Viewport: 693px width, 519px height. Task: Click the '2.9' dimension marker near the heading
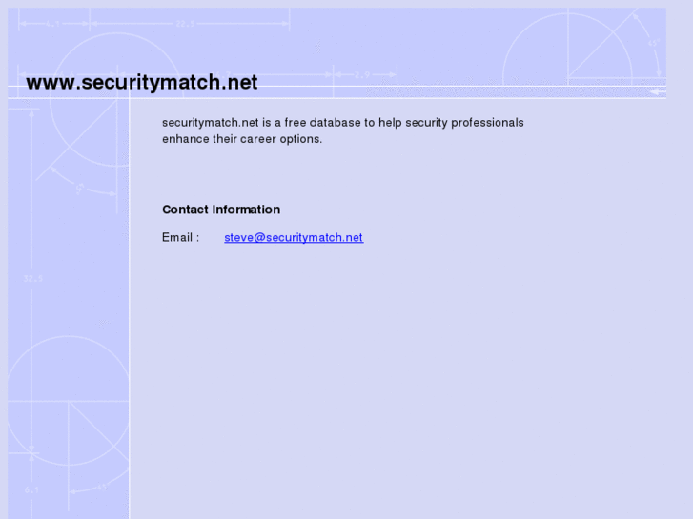362,74
